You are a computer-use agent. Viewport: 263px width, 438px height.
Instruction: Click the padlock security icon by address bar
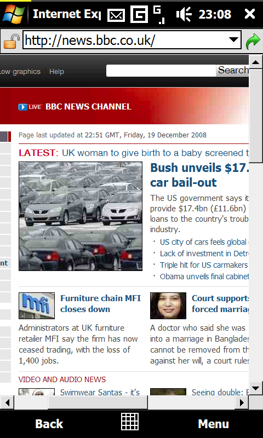pyautogui.click(x=12, y=42)
